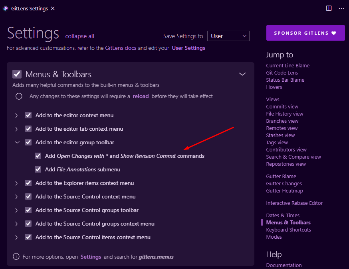
Task: Uncheck Add to the Source Control groups toolbar
Action: tap(28, 210)
